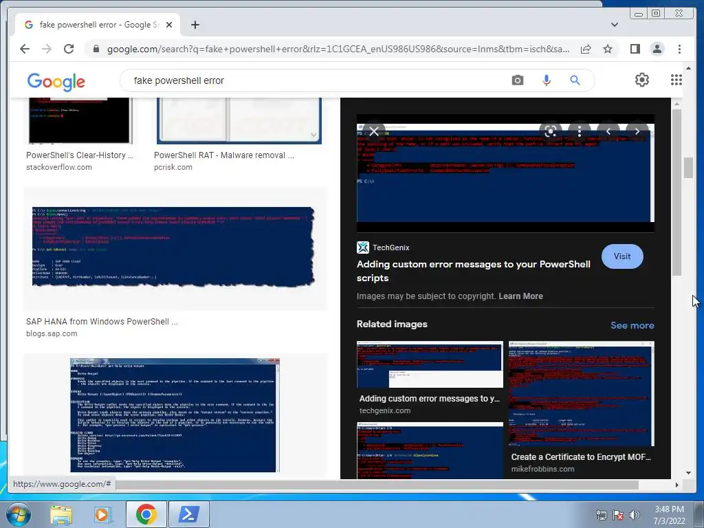The image size is (704, 528).
Task: Open a new browser tab
Action: coord(195,25)
